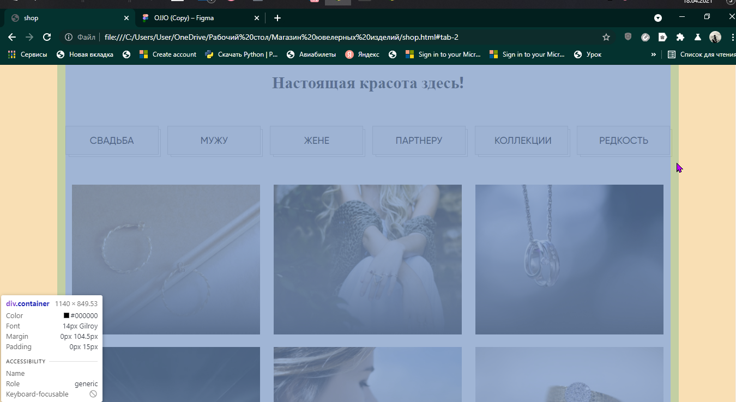Open the Урок bookmark
Image resolution: width=736 pixels, height=402 pixels.
pos(588,54)
